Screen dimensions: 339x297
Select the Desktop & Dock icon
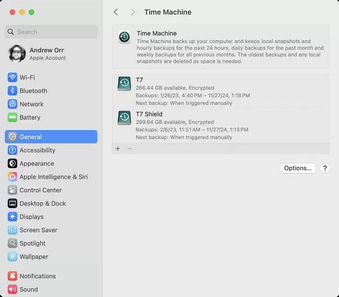[12, 203]
